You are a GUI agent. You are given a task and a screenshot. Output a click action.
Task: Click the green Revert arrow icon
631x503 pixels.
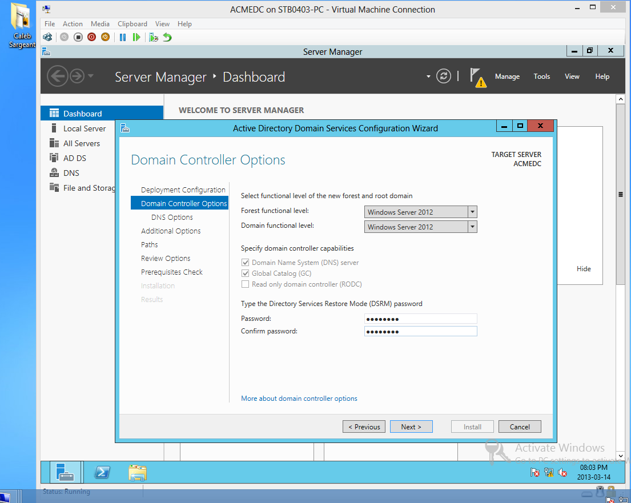[167, 38]
